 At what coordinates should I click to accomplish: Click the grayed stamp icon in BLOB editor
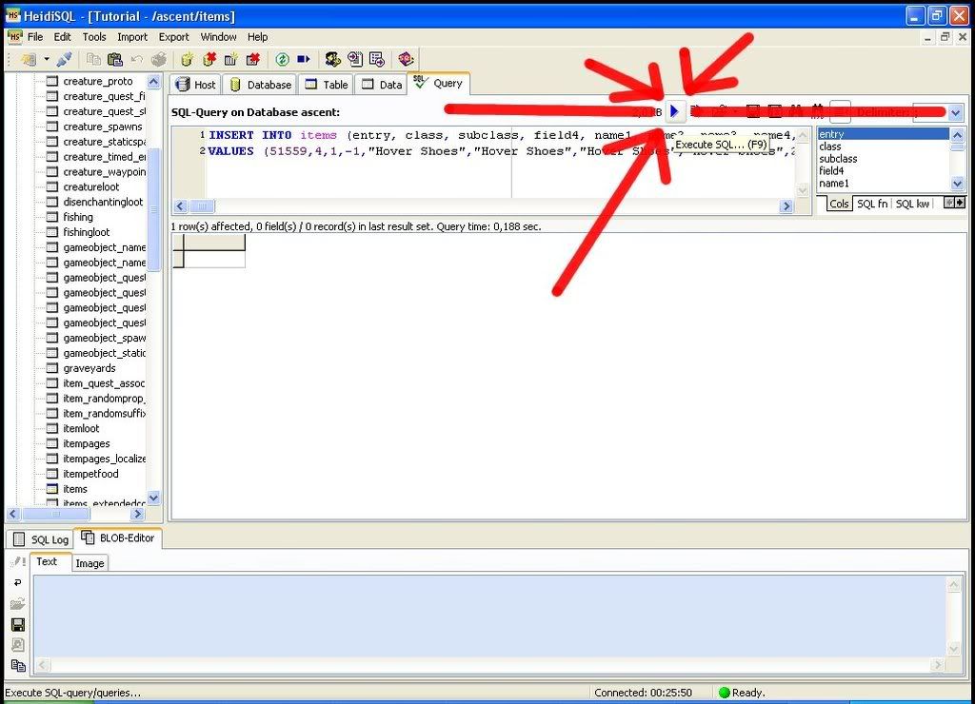18,645
